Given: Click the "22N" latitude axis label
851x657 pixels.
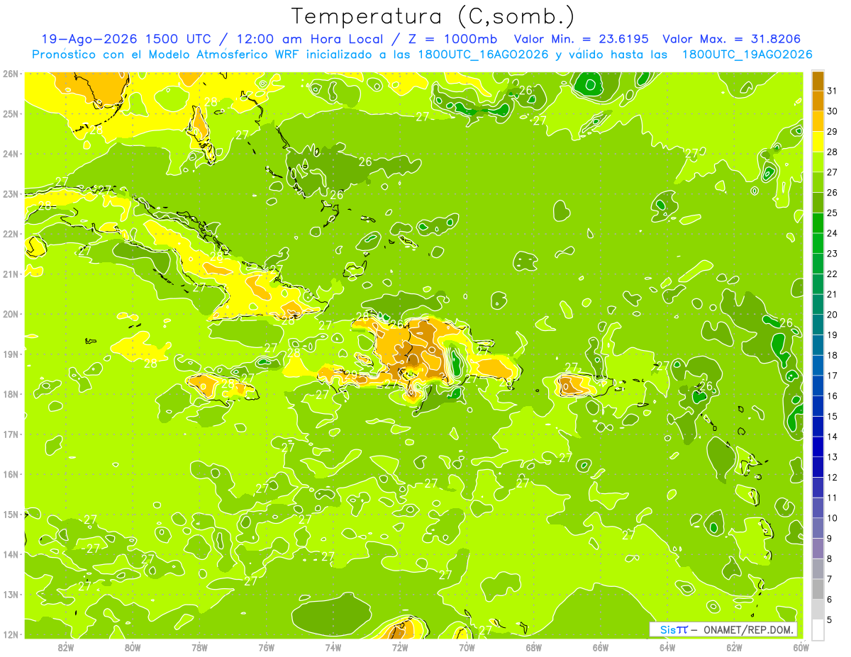Looking at the screenshot, I should tap(11, 234).
